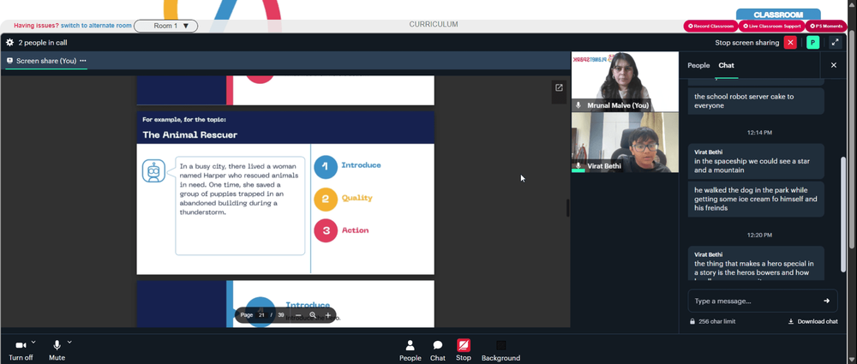This screenshot has width=857, height=364.
Task: Switch to the People tab
Action: click(x=698, y=65)
